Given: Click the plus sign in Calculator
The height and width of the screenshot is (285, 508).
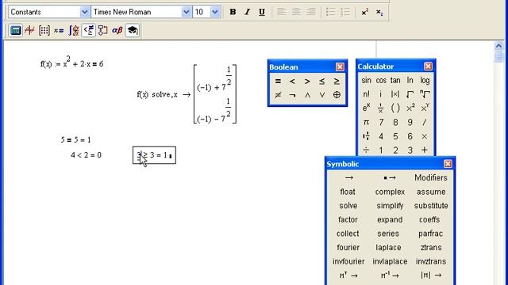Looking at the screenshot, I should tap(425, 150).
